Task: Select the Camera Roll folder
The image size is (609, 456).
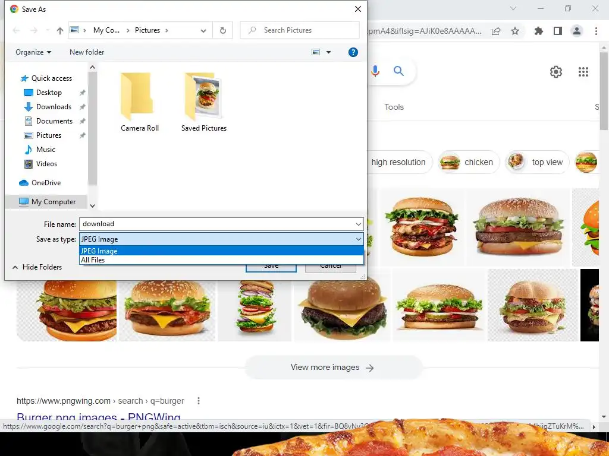Action: click(x=139, y=102)
